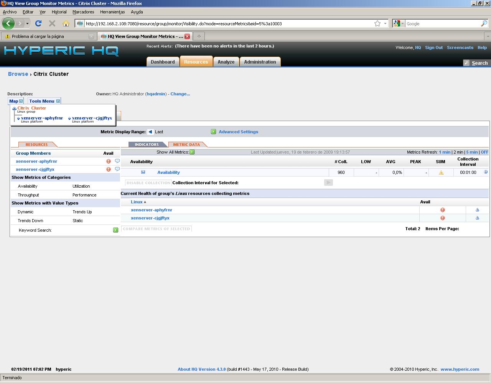Click into the Google search box
The image size is (491, 383).
coord(442,23)
